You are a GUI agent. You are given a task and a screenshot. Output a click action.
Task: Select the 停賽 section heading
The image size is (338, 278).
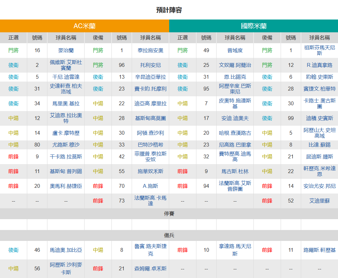click(169, 214)
